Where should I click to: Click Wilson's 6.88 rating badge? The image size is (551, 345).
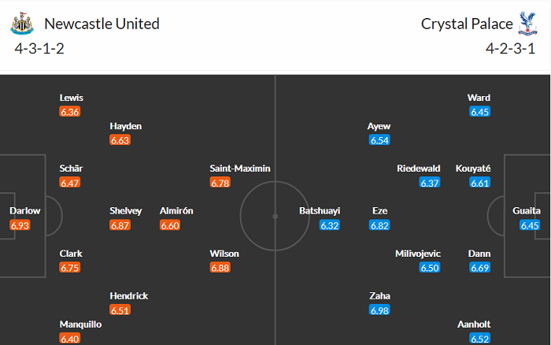(x=220, y=268)
